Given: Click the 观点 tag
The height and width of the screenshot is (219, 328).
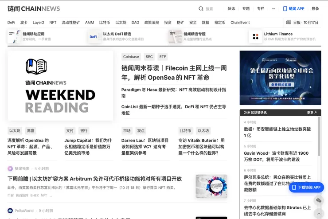Looking at the screenshot, I should 141,131.
